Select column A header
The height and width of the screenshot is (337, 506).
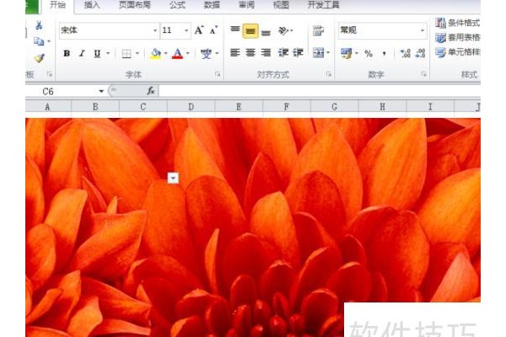pos(48,107)
